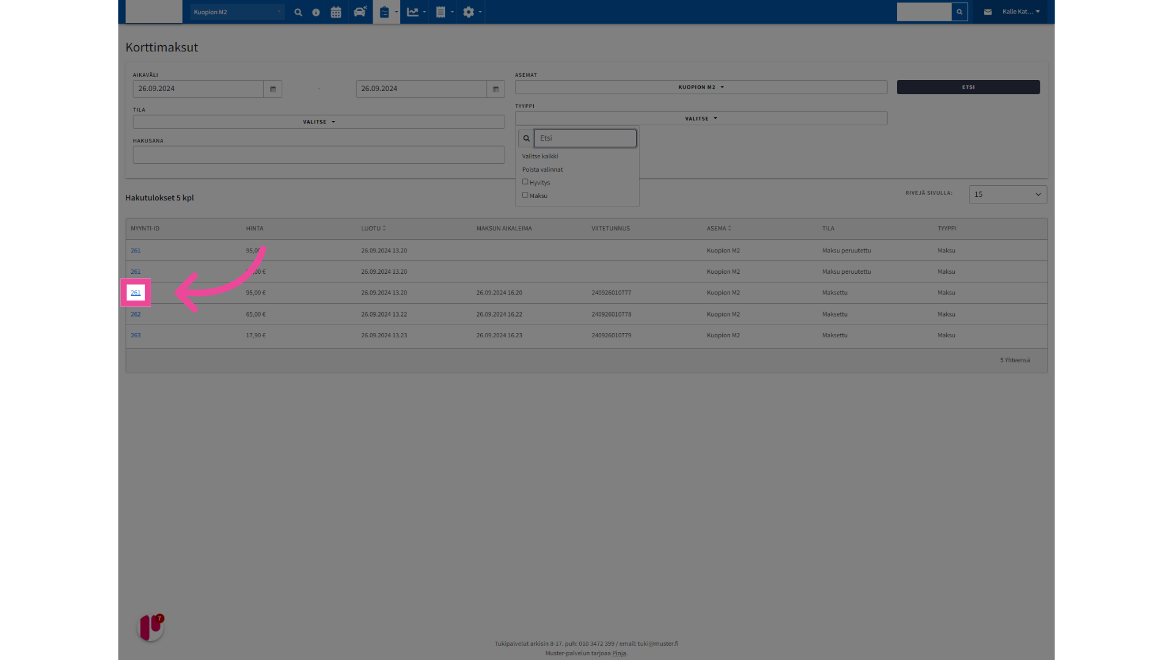Expand the Asemat Kuopion M2 dropdown

701,87
